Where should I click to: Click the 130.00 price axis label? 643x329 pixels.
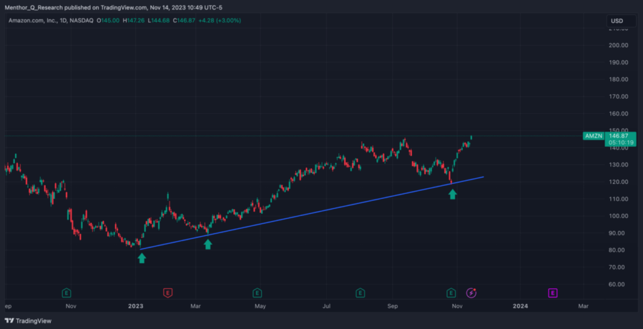(x=618, y=165)
